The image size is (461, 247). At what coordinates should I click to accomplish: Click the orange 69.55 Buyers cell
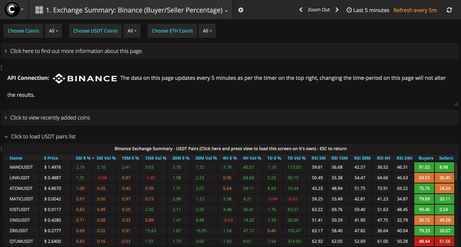[424, 178]
